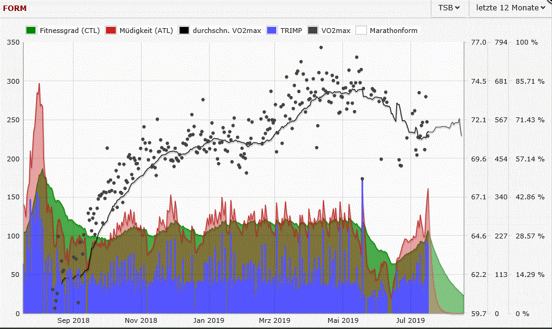Click the FORM panel title
The height and width of the screenshot is (329, 552).
(15, 8)
